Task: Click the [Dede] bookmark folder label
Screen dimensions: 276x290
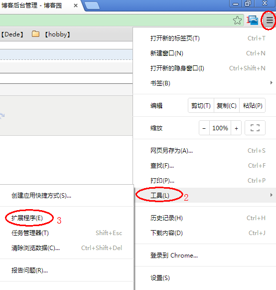Action: (12, 34)
